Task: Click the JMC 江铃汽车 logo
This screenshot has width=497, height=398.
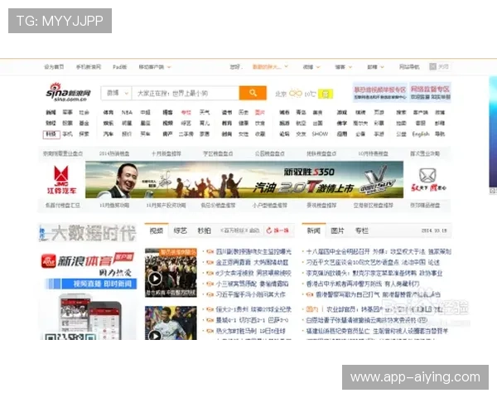Action: 61,180
